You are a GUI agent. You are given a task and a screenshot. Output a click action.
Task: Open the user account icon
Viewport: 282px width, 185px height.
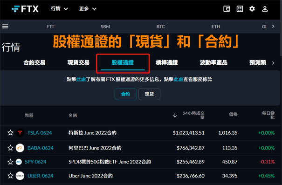click(x=265, y=9)
